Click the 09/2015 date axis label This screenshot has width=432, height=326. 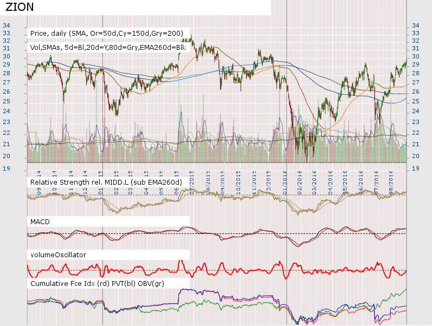(x=223, y=183)
